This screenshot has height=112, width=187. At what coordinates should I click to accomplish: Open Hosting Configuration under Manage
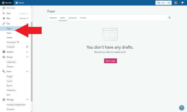pyautogui.click(x=16, y=105)
